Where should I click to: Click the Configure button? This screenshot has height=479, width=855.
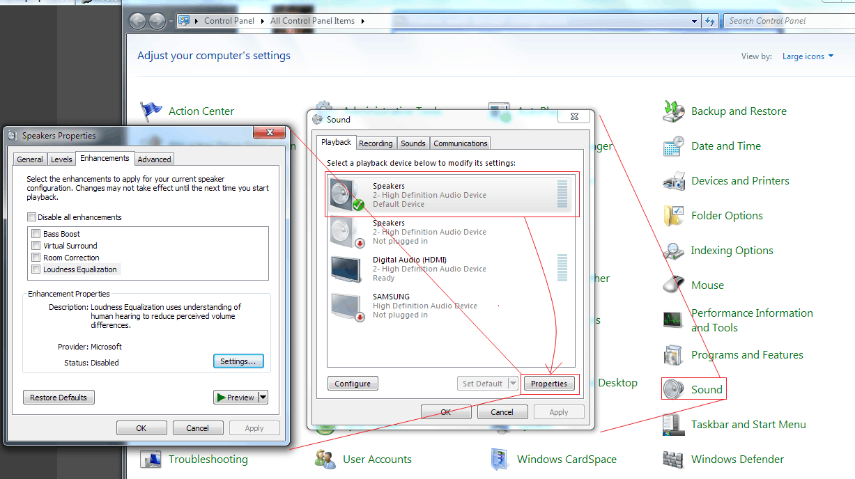[353, 384]
